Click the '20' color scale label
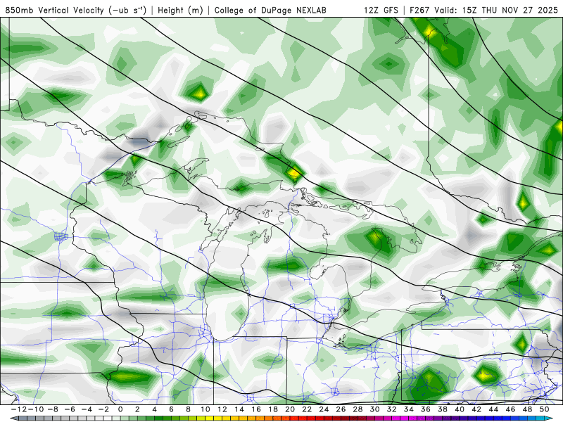 pyautogui.click(x=290, y=409)
